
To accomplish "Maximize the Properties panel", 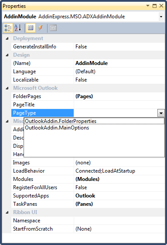I will pos(154,6).
